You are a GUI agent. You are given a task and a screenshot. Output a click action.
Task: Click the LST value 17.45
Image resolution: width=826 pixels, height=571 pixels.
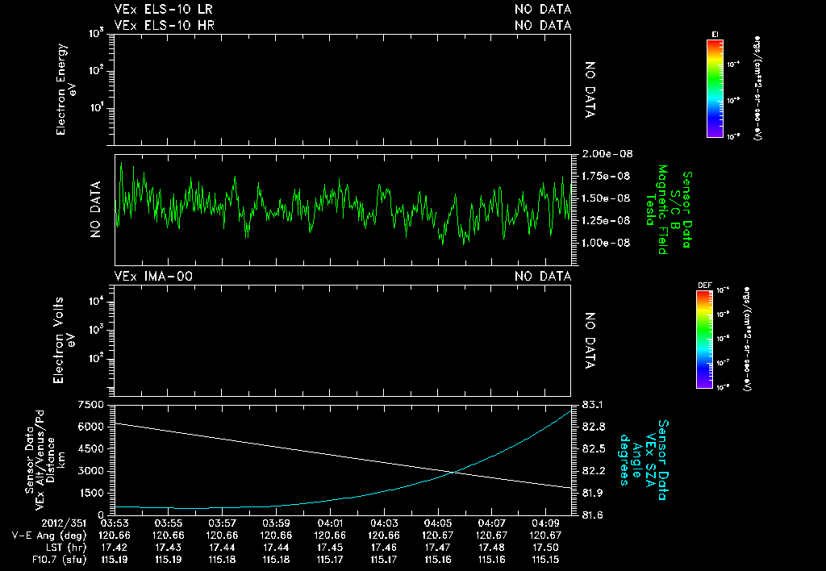pos(330,548)
